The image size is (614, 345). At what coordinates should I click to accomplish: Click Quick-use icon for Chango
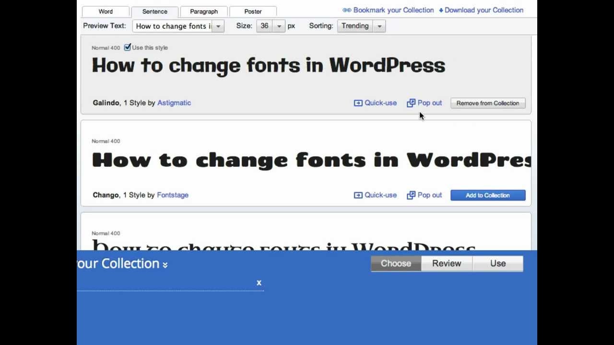(x=358, y=195)
